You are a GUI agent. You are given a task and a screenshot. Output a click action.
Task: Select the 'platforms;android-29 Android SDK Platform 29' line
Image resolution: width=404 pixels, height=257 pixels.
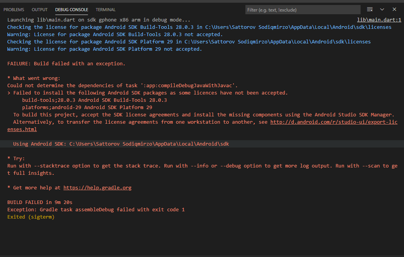click(87, 107)
